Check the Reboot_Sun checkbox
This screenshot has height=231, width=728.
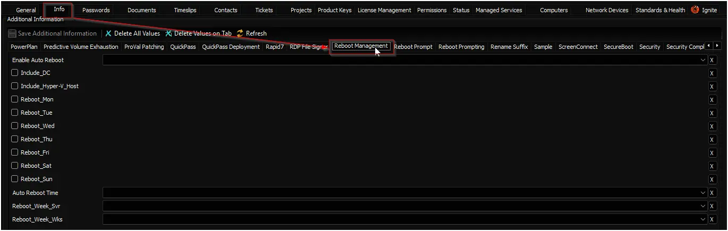15,179
